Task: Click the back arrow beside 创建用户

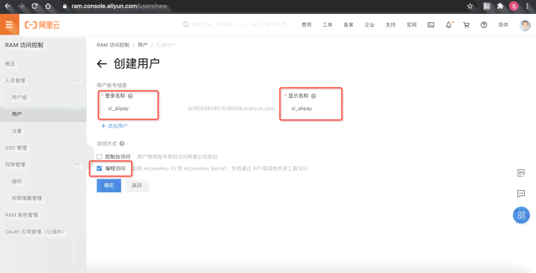Action: 102,64
